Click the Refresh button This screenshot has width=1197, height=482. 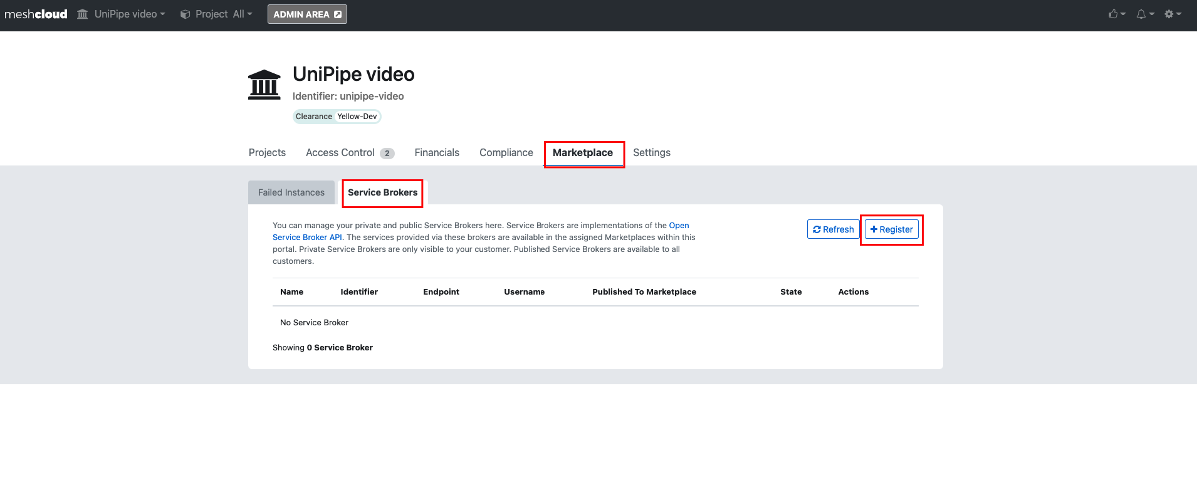(x=834, y=229)
